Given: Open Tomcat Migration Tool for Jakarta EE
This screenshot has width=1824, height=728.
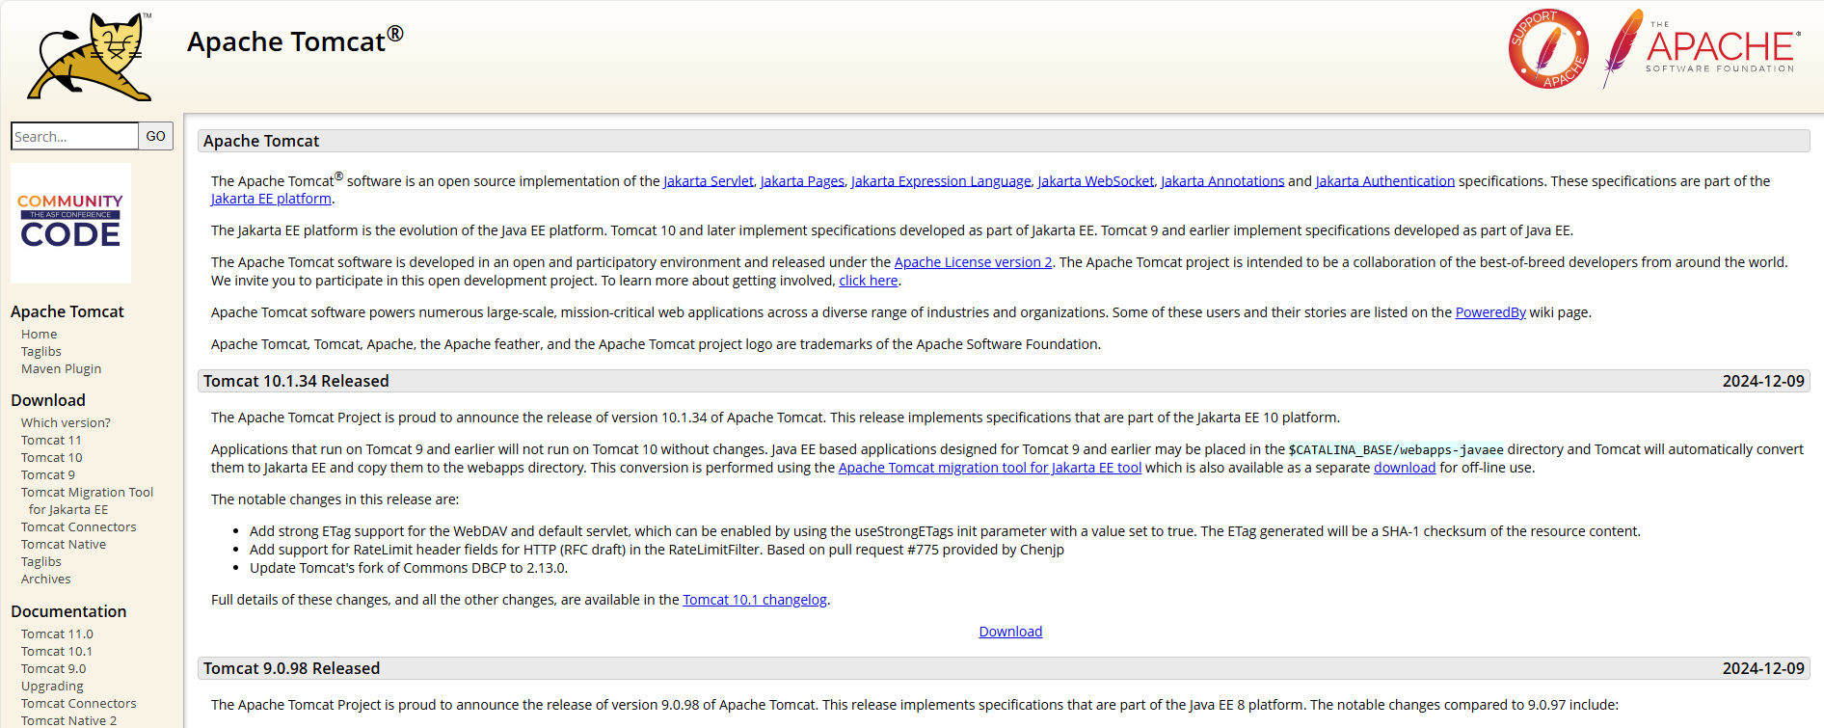Looking at the screenshot, I should (87, 500).
